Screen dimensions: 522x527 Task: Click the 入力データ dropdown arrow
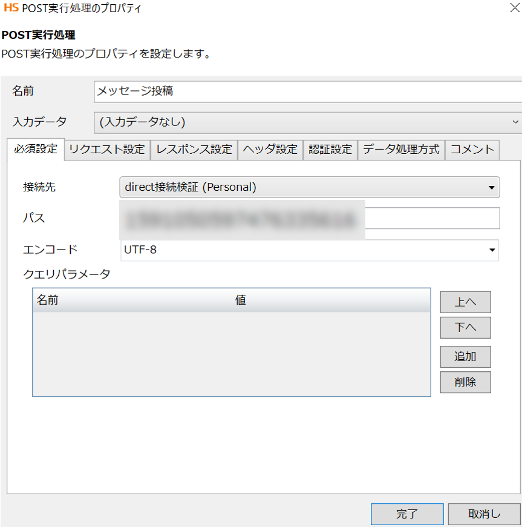[515, 122]
